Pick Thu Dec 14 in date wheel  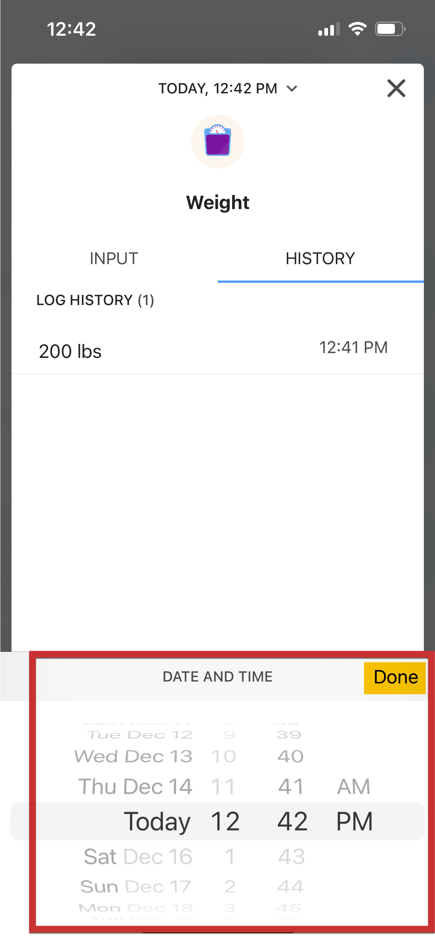click(x=135, y=786)
